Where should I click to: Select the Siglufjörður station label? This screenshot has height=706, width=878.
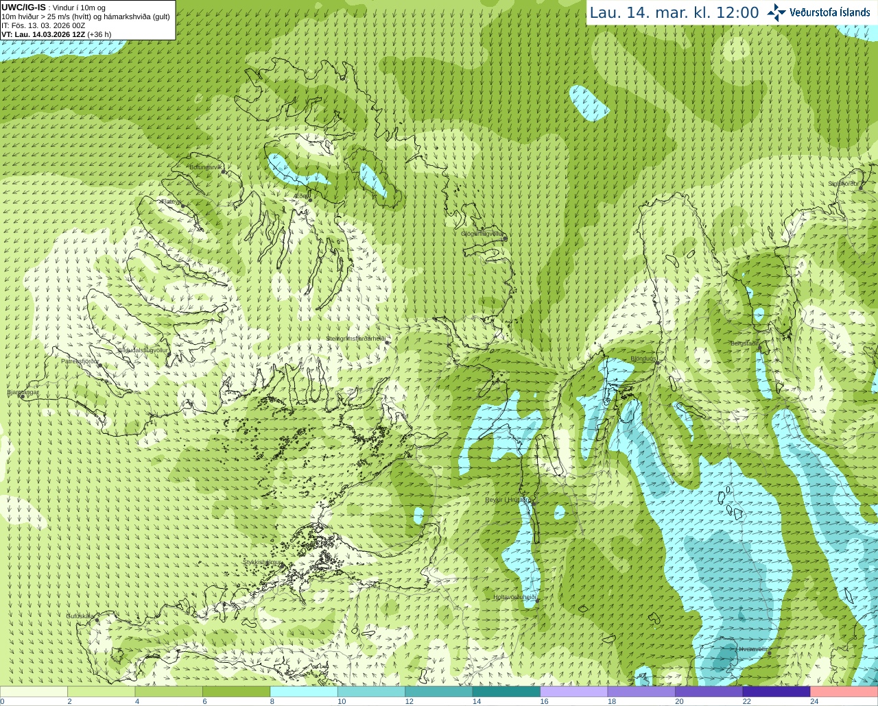844,184
